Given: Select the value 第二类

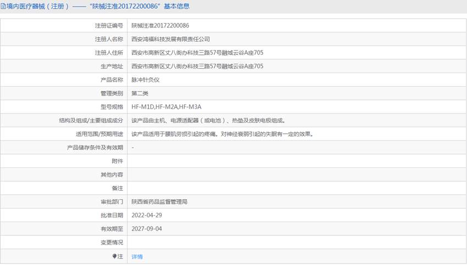Looking at the screenshot, I should point(140,93).
